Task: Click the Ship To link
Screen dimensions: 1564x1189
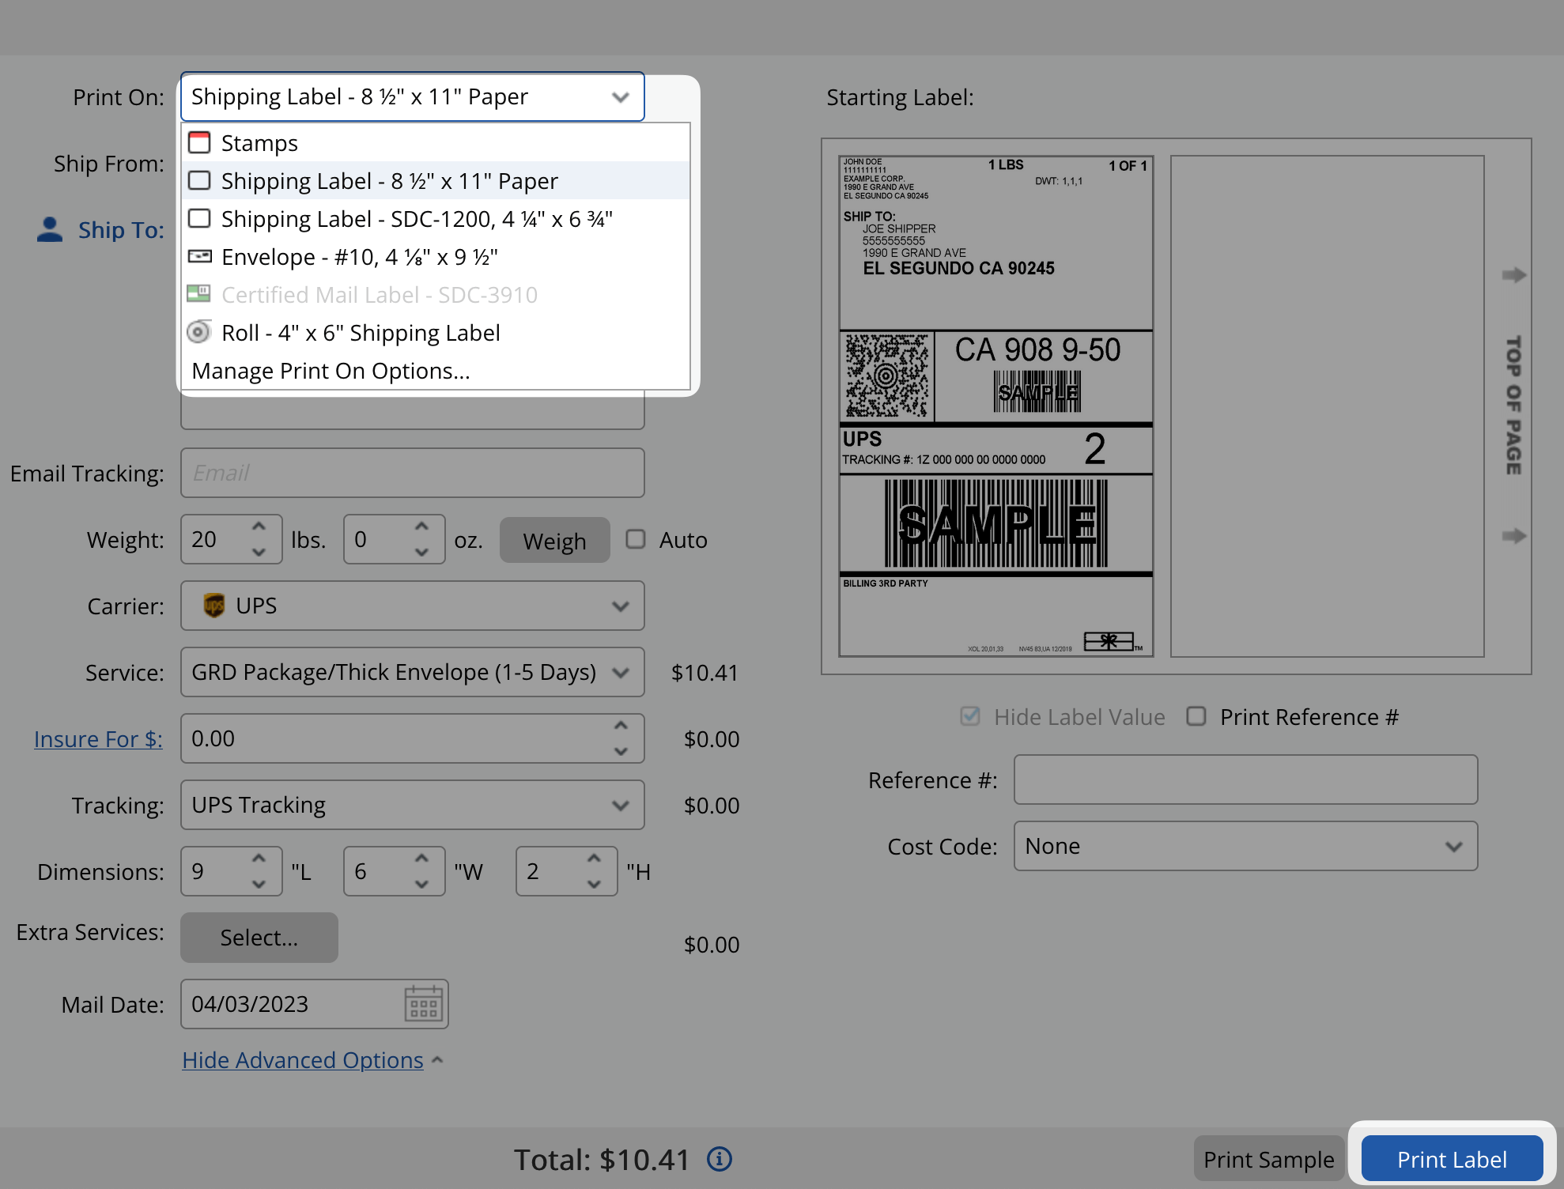Action: pyautogui.click(x=121, y=230)
